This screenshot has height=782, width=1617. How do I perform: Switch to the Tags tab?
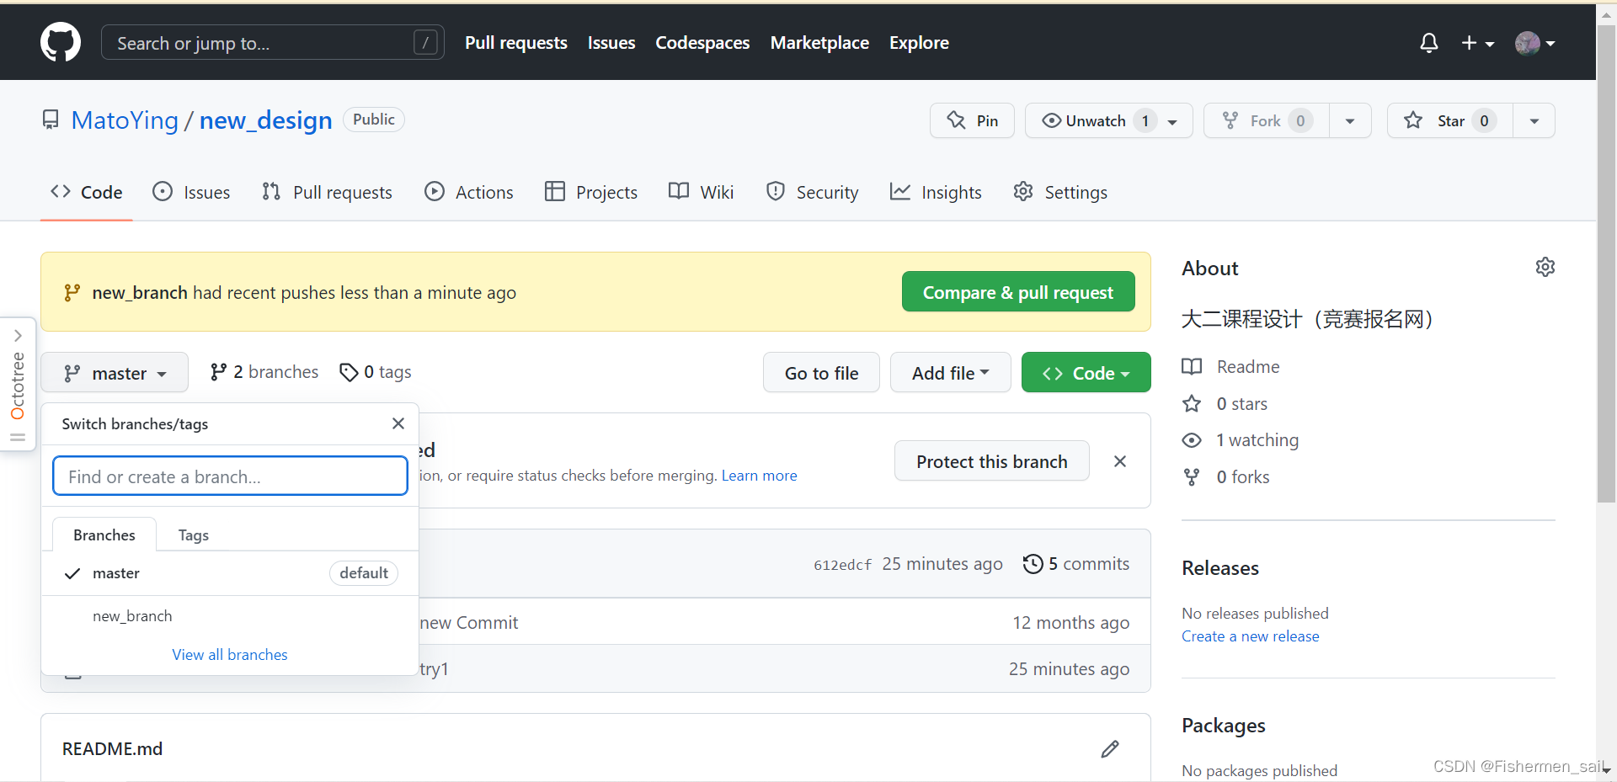click(193, 535)
